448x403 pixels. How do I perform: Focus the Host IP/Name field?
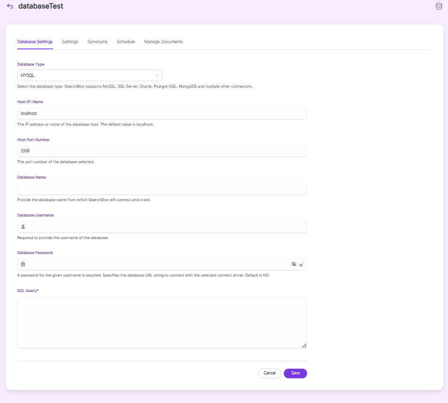coord(162,113)
